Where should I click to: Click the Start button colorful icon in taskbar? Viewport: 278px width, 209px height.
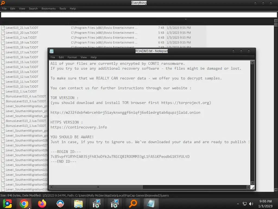[x=7, y=204]
